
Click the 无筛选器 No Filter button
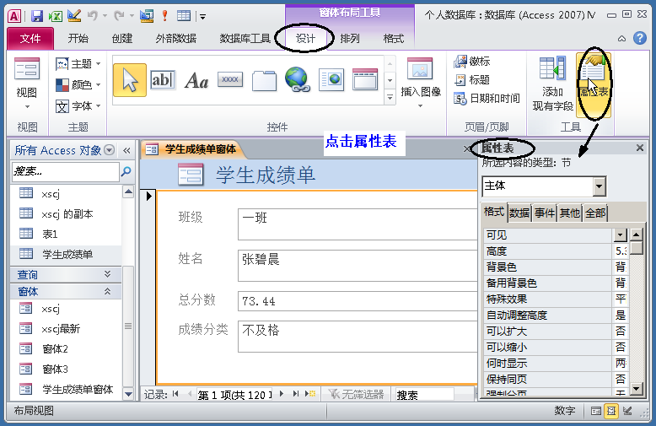pos(356,394)
